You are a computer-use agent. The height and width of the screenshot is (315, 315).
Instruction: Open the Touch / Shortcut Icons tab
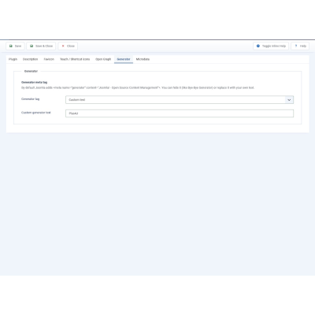pyautogui.click(x=75, y=59)
